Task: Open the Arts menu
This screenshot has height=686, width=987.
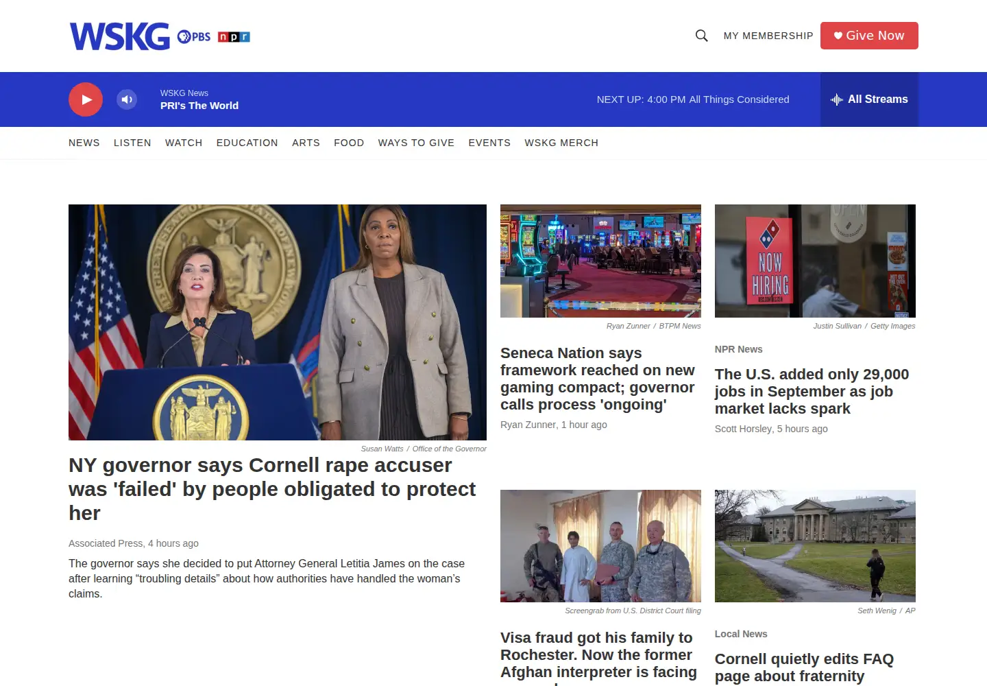Action: [x=306, y=143]
